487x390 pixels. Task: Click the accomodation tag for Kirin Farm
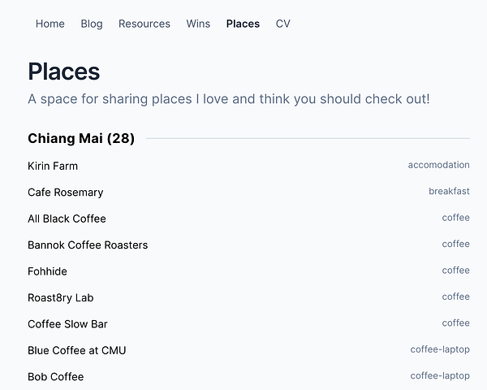click(438, 165)
